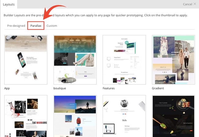The height and width of the screenshot is (137, 199).
Task: Click the Gradient layout name label
Action: (158, 88)
